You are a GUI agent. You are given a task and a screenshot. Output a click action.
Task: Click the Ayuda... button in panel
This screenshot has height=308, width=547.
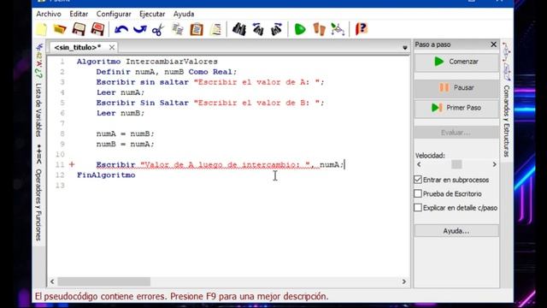456,231
